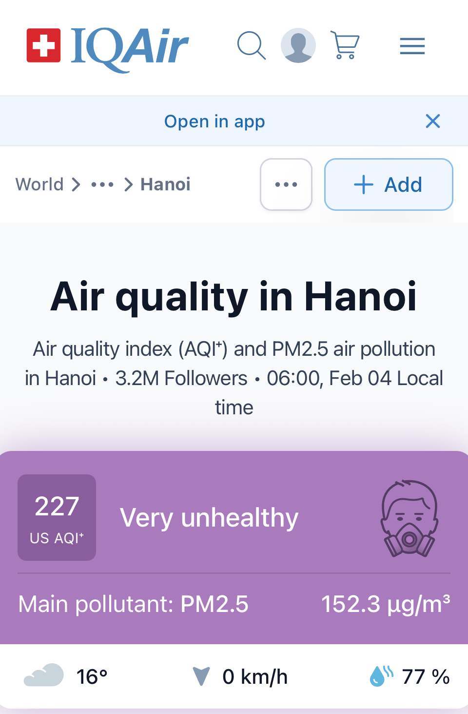
Task: Dismiss the Open in app banner
Action: (x=433, y=121)
